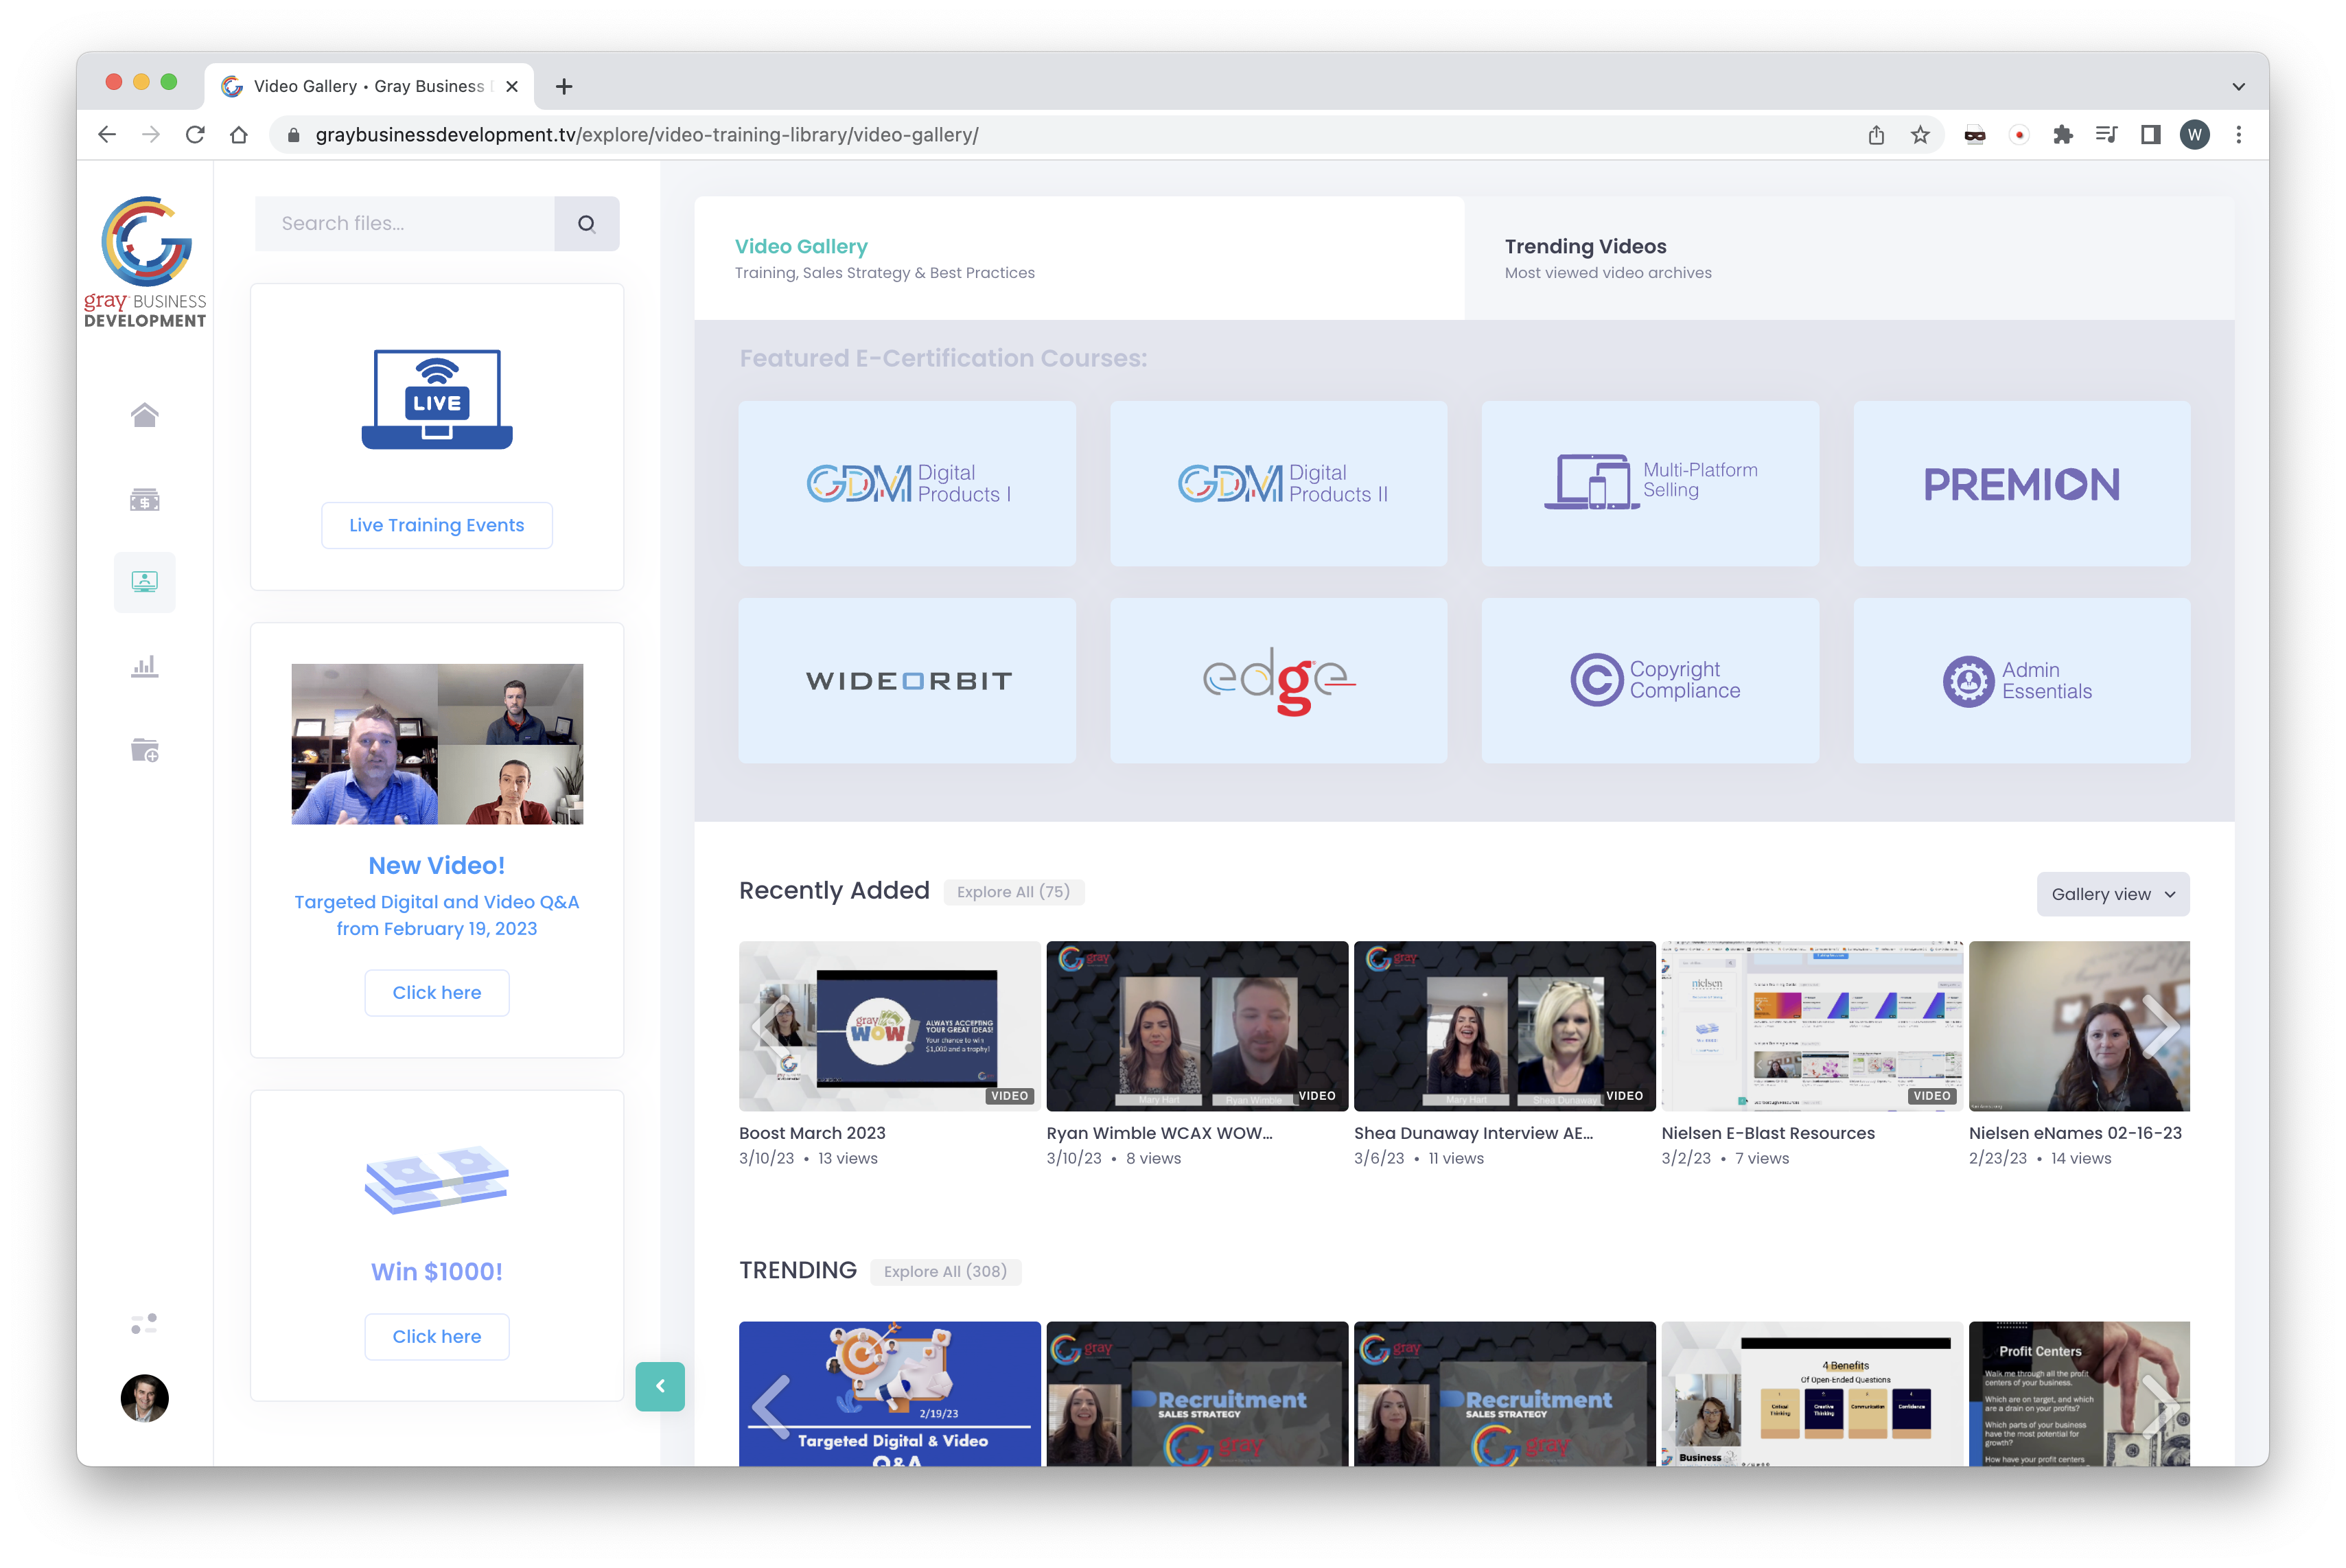The width and height of the screenshot is (2346, 1568).
Task: Play the Ryan Wimble WCAX WOW video
Action: coord(1196,1026)
